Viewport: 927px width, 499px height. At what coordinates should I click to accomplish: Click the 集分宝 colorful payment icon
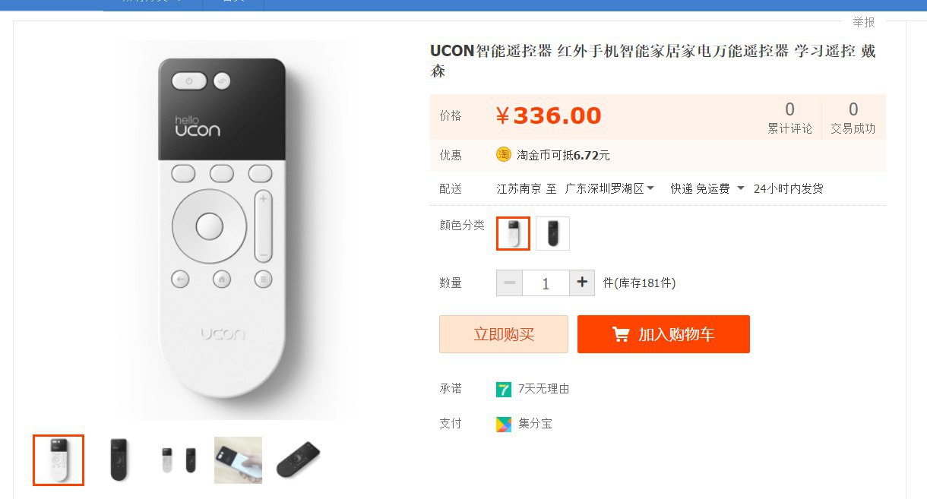[504, 424]
